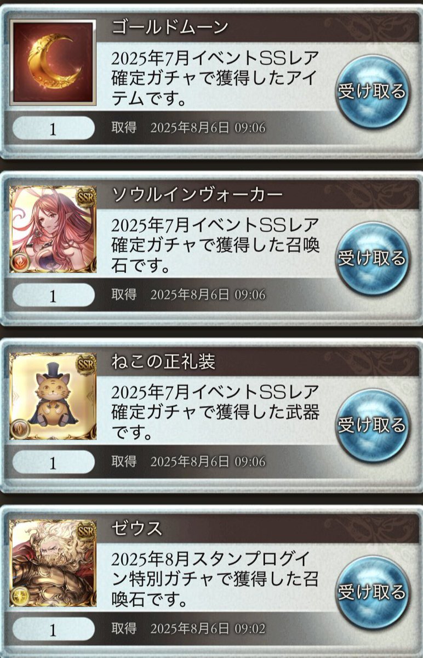The height and width of the screenshot is (658, 423).
Task: Claim ゴールドムーン with 受け取る button
Action: click(x=372, y=90)
